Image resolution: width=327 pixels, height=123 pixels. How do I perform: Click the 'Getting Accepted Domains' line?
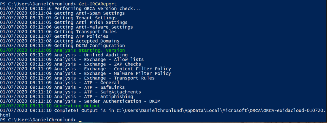[87, 41]
